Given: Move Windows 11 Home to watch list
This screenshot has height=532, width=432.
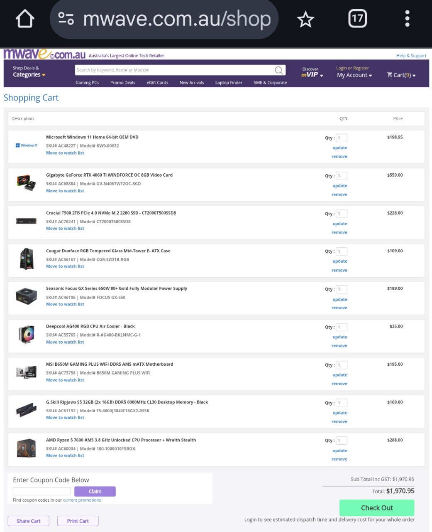Looking at the screenshot, I should 65,153.
